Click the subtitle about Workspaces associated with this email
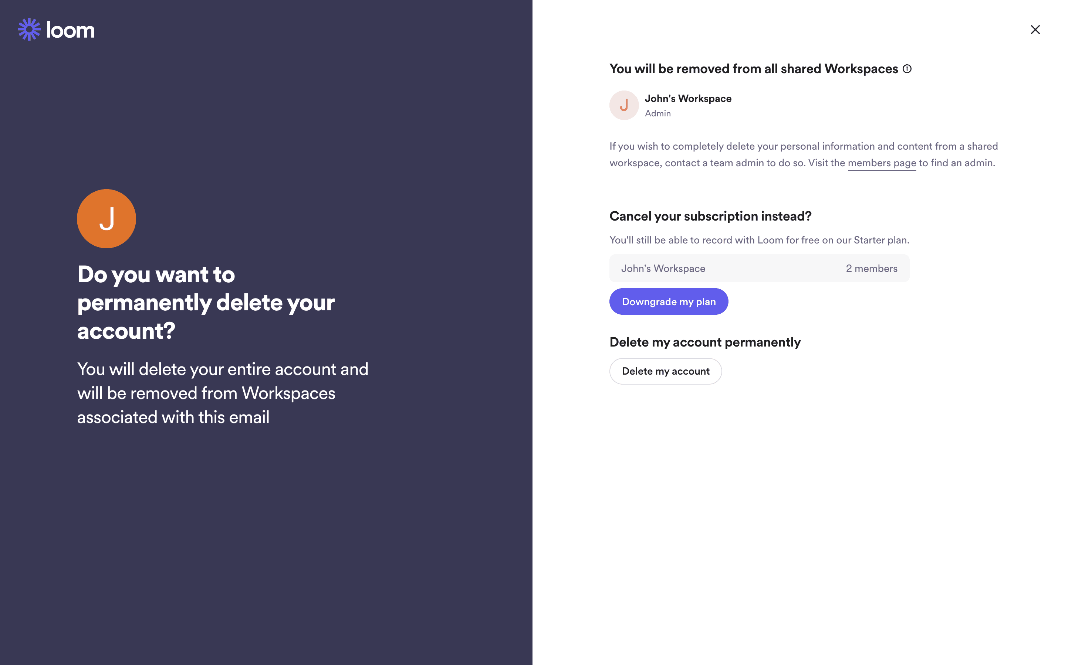Screen dimensions: 1065x665 [x=223, y=393]
